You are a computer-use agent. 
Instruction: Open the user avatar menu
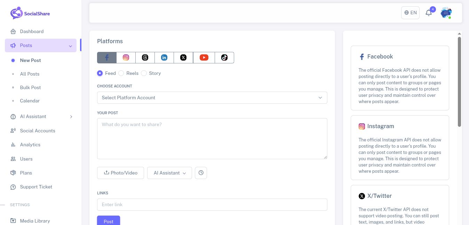(446, 13)
